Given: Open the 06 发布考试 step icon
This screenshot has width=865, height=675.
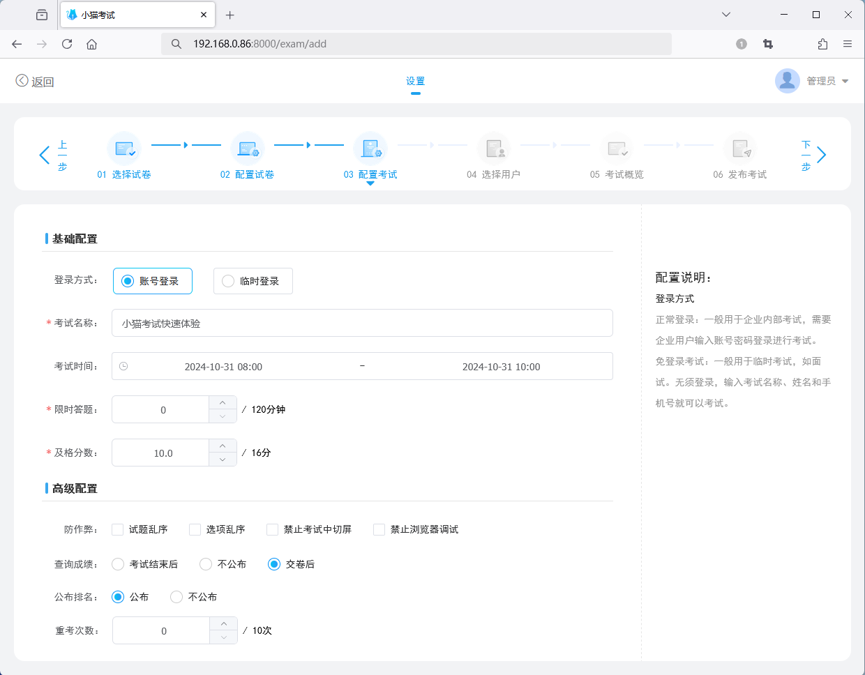Looking at the screenshot, I should pyautogui.click(x=740, y=149).
